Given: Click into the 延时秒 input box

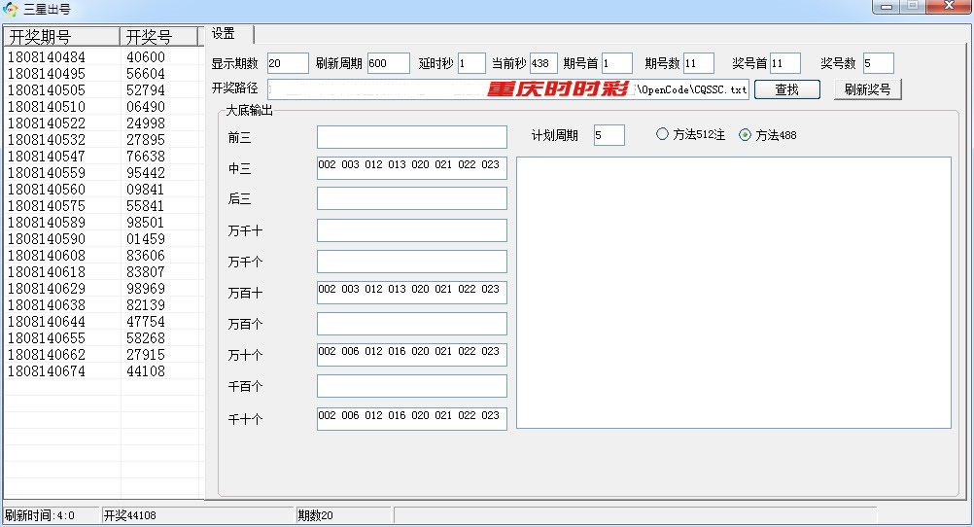Looking at the screenshot, I should (x=471, y=63).
